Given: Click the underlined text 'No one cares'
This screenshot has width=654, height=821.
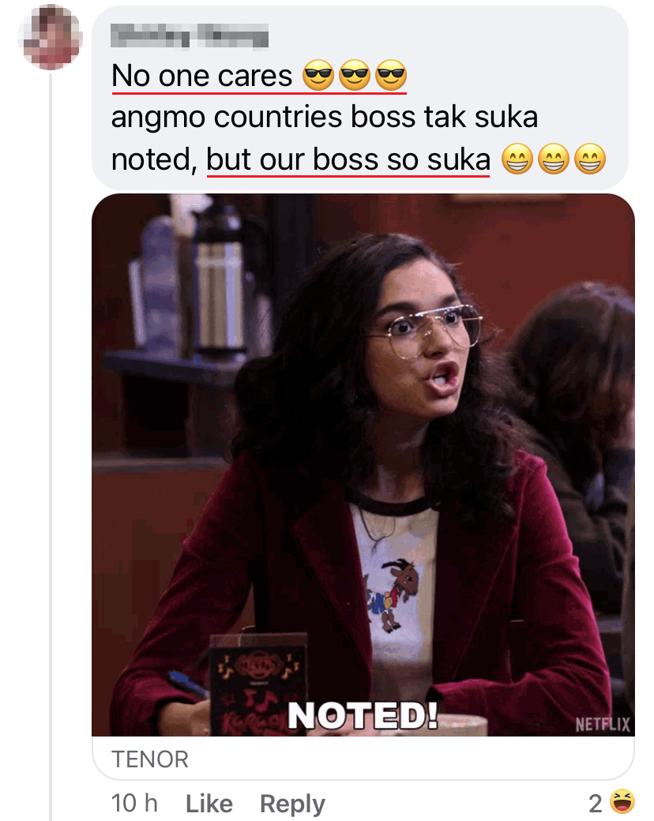Looking at the screenshot, I should pos(201,76).
